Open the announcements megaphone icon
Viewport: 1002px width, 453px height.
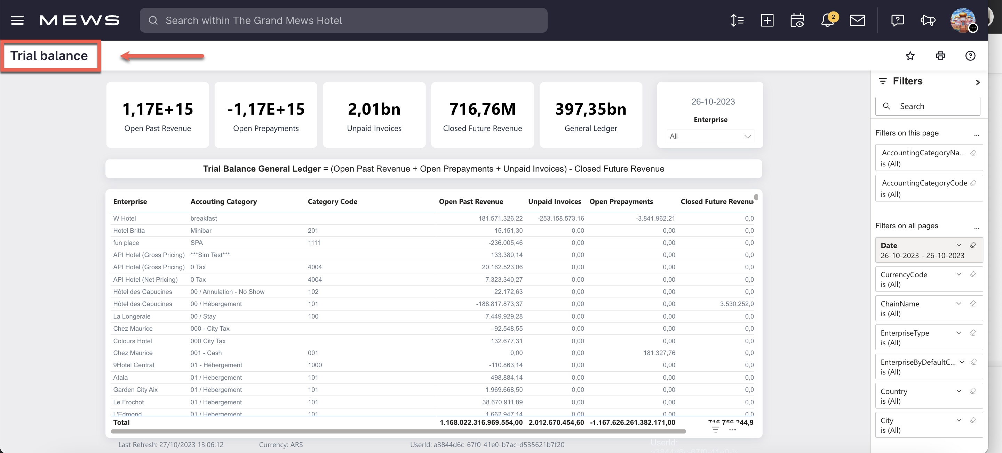pos(928,20)
